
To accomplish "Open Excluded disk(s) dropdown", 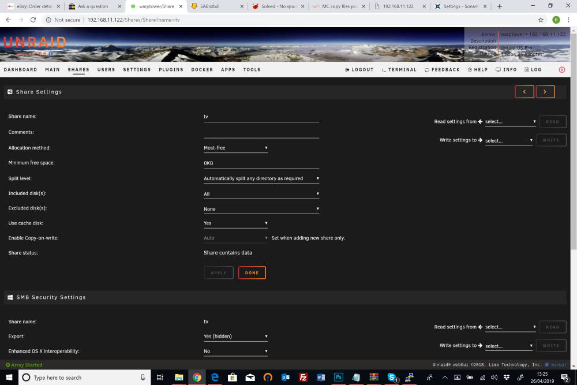I will coord(261,209).
